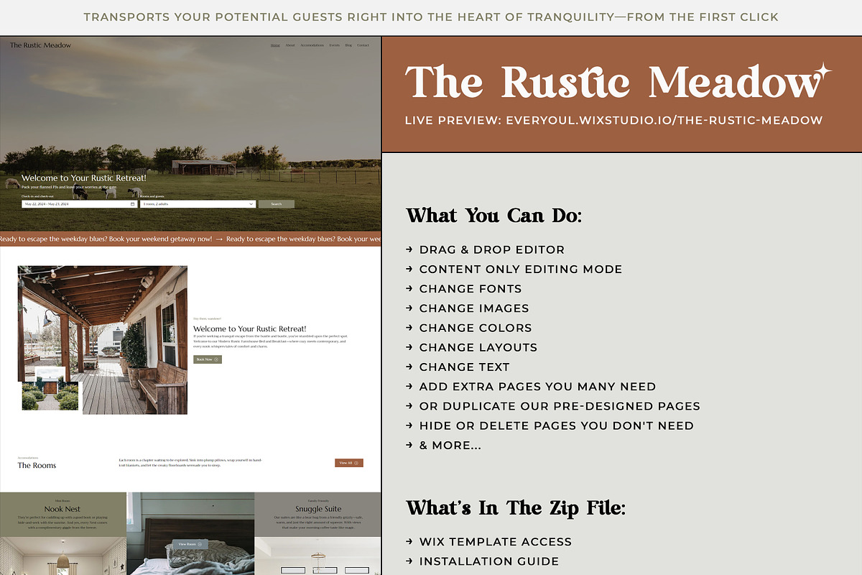
Task: Click the top tagline about tranquility
Action: pyautogui.click(x=431, y=17)
